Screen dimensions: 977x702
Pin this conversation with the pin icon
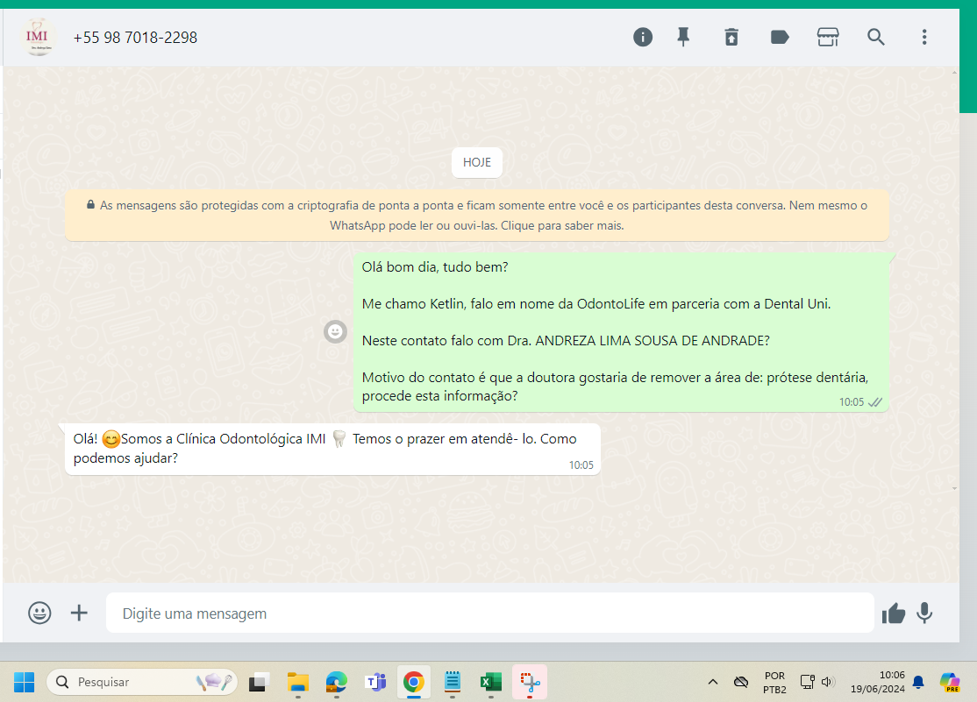683,38
